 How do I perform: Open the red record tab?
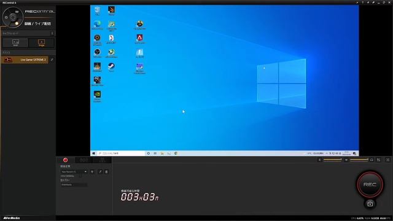pos(66,160)
